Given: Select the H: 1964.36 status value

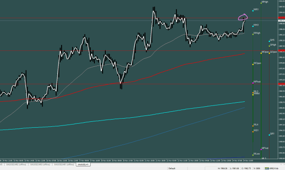Looking at the screenshot, I should 223,168.
